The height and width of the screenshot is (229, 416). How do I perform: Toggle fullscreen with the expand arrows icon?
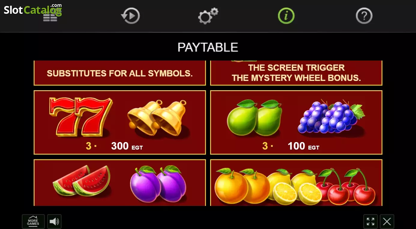click(370, 222)
